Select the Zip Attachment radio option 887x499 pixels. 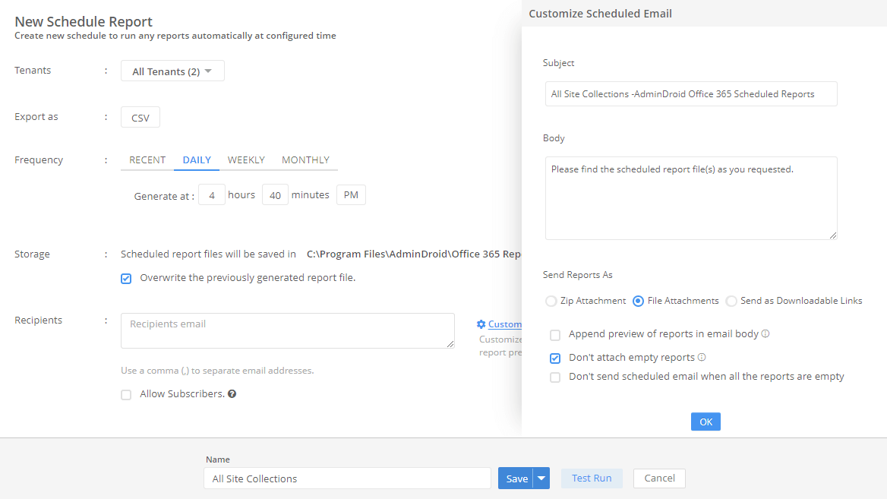point(551,301)
